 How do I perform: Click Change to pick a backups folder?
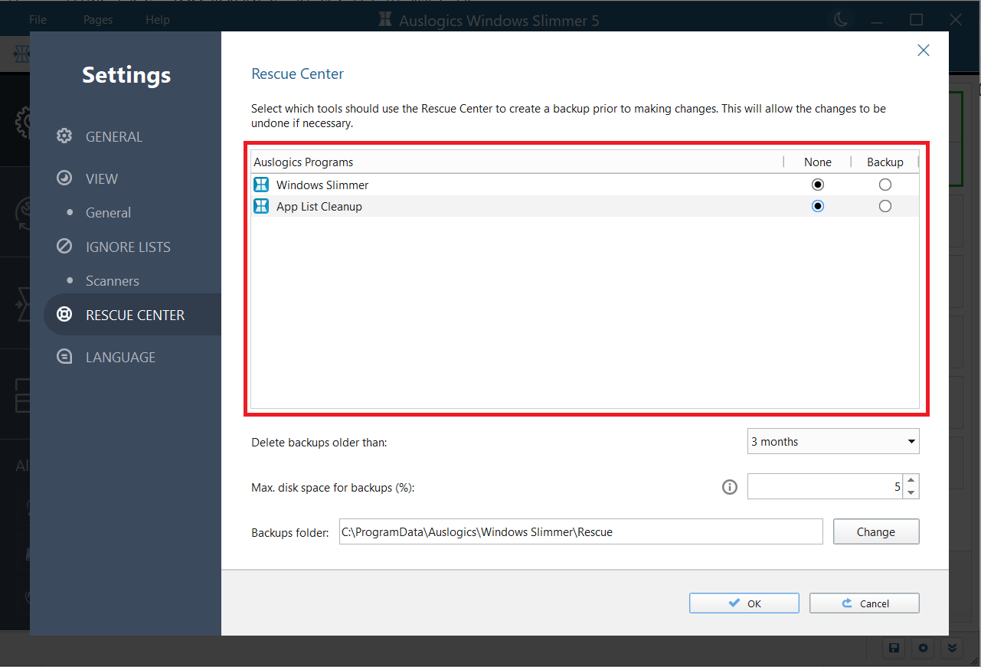pos(875,531)
